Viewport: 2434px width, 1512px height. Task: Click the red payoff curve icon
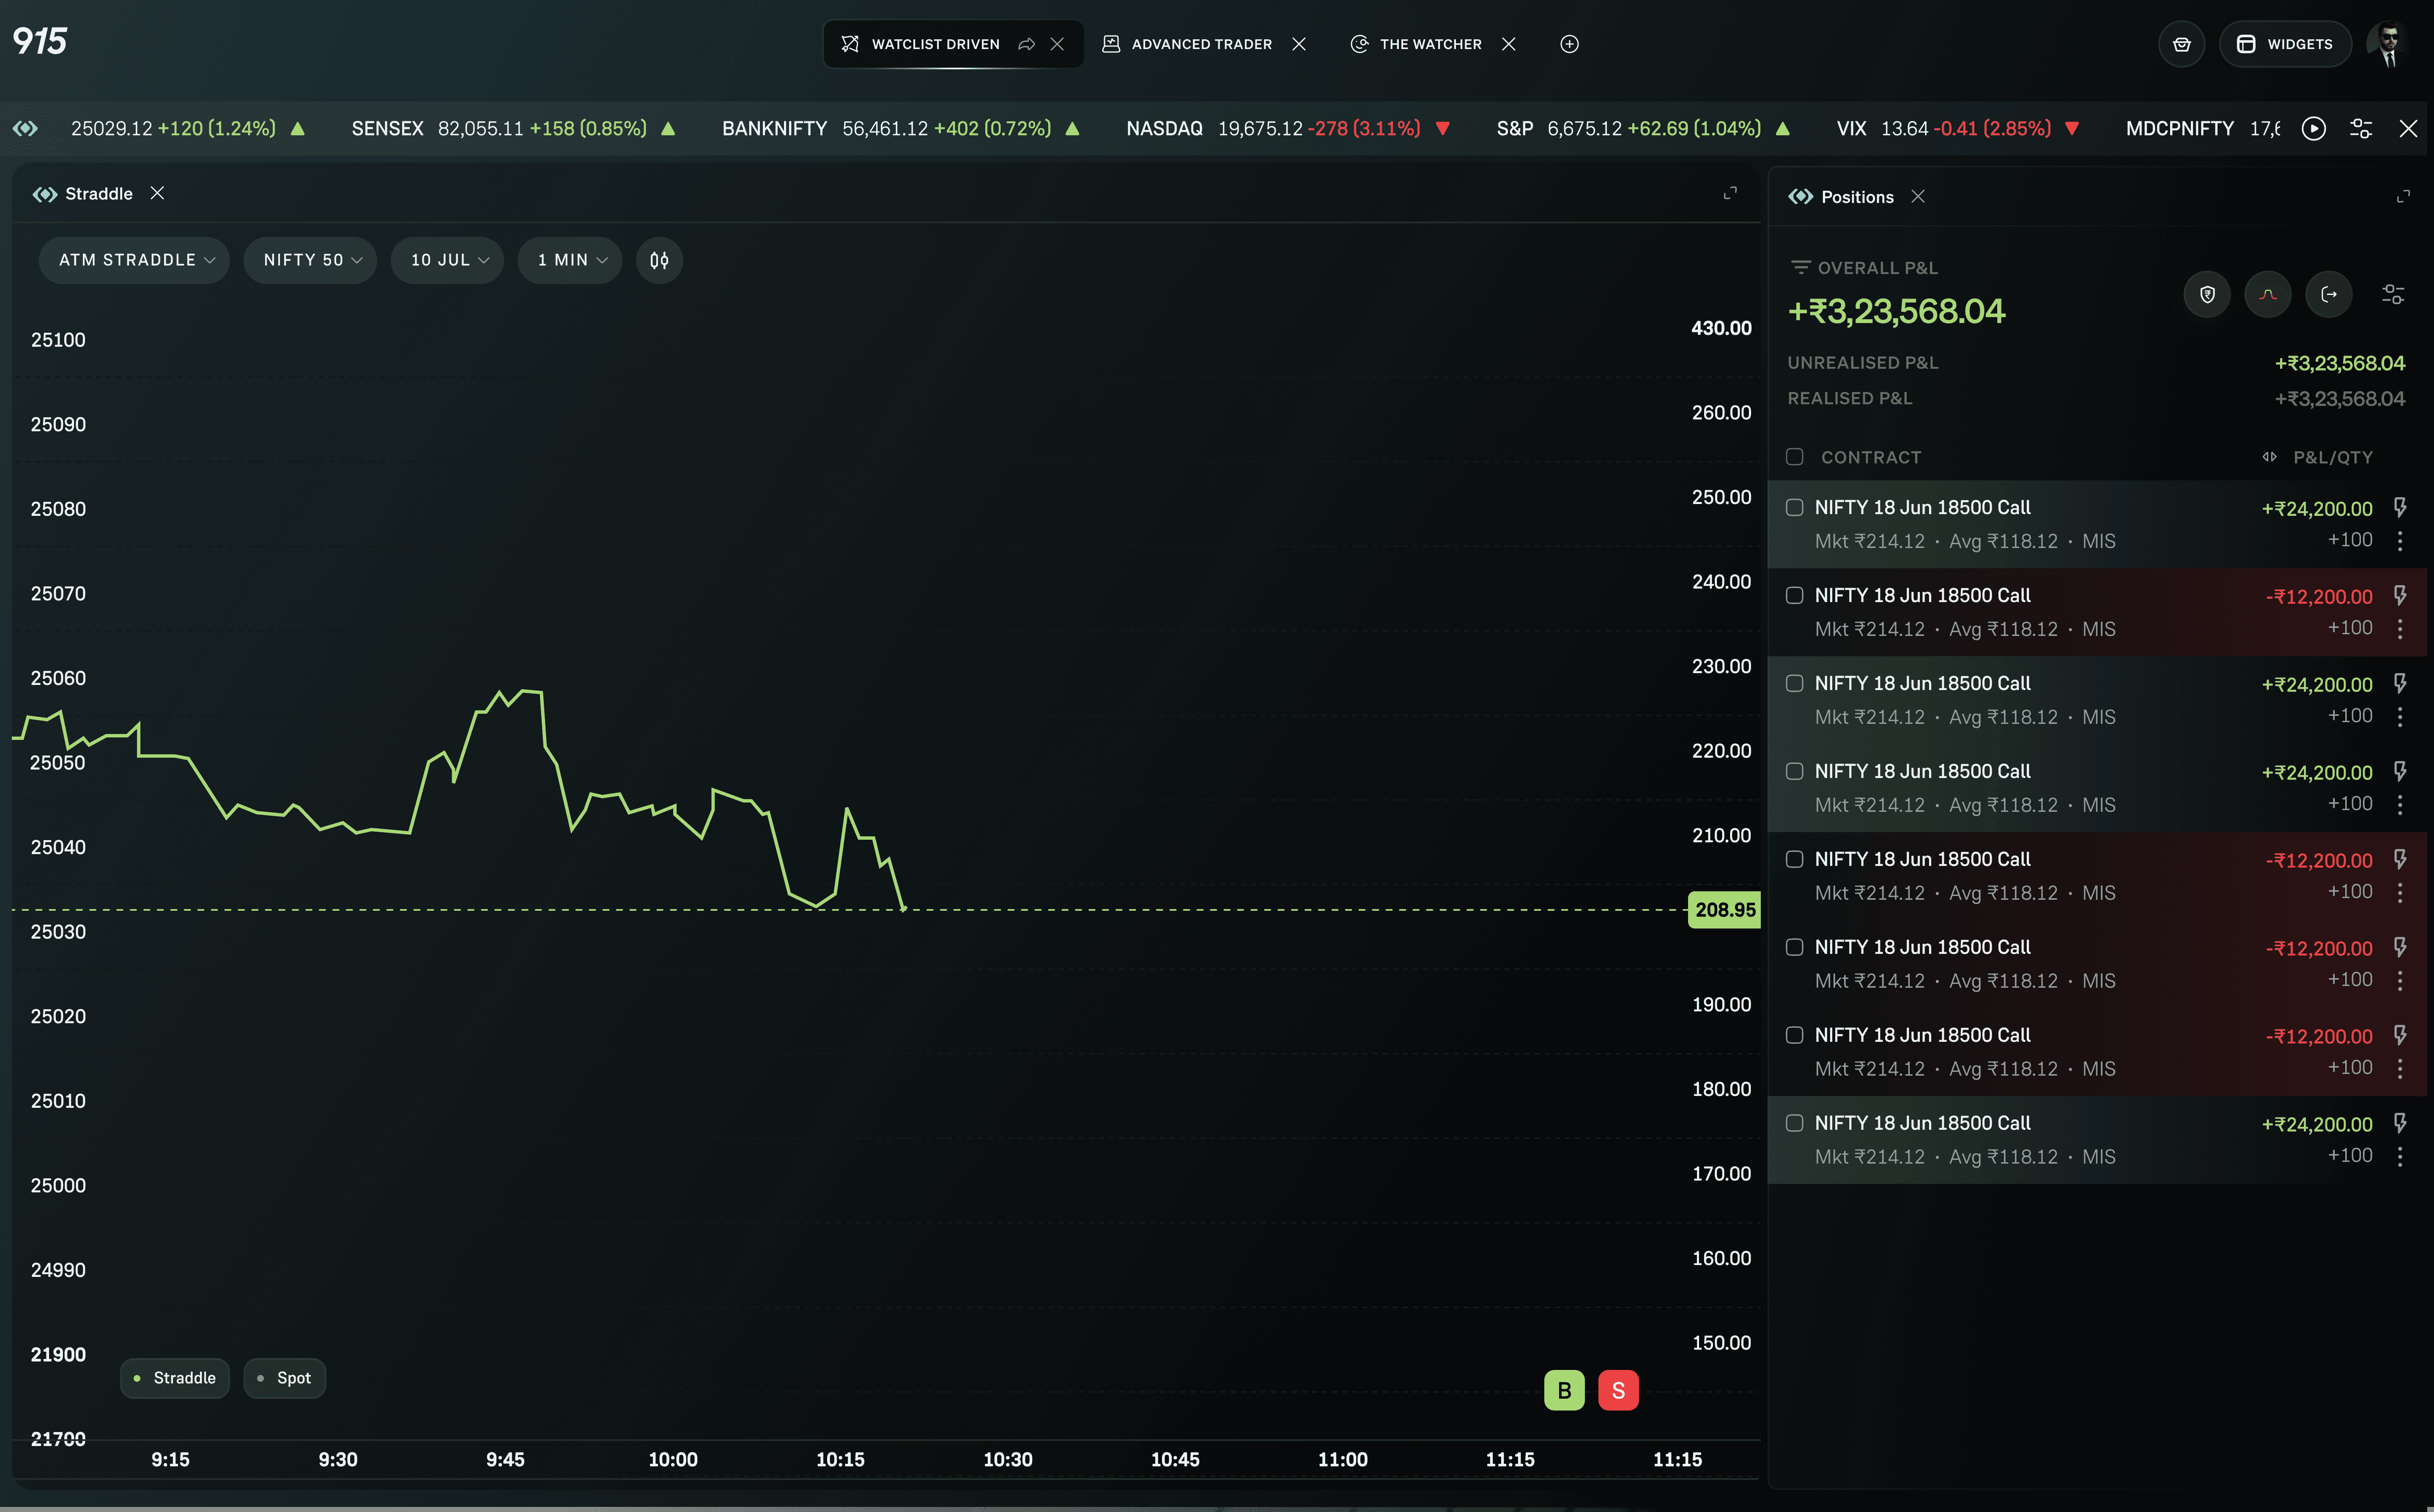(2268, 294)
